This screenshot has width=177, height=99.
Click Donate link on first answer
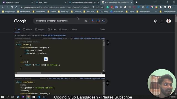coord(76,38)
